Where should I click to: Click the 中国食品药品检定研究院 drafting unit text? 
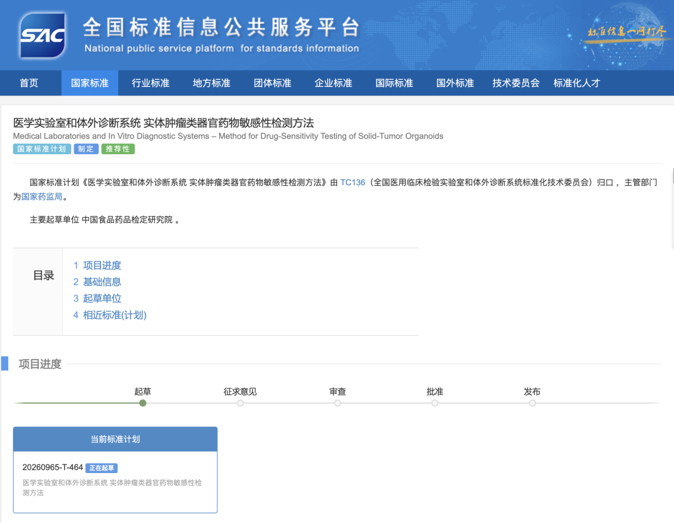pyautogui.click(x=127, y=220)
